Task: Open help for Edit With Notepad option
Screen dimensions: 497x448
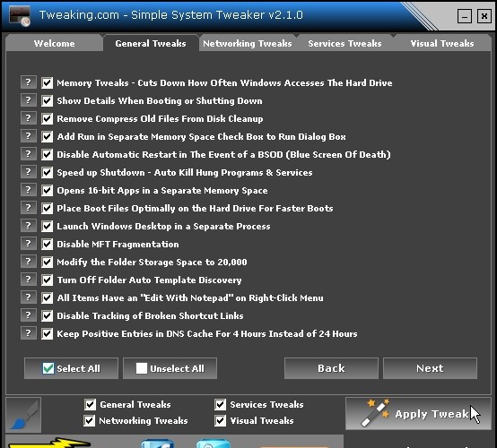Action: pos(28,297)
